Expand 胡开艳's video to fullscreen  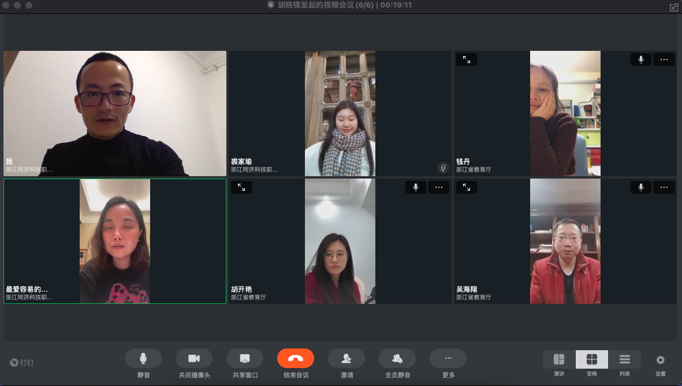pos(241,187)
